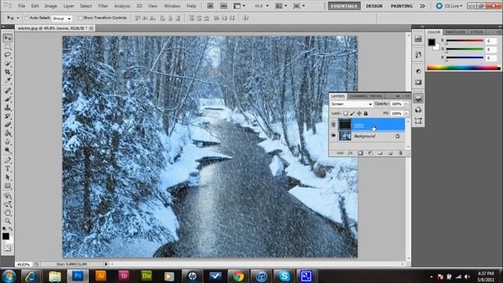Click the foreground color swatch in toolbox
The height and width of the screenshot is (283, 503).
(6, 236)
